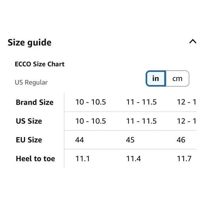
Task: Click US Size 11 - 11.5 cell
Action: (141, 121)
